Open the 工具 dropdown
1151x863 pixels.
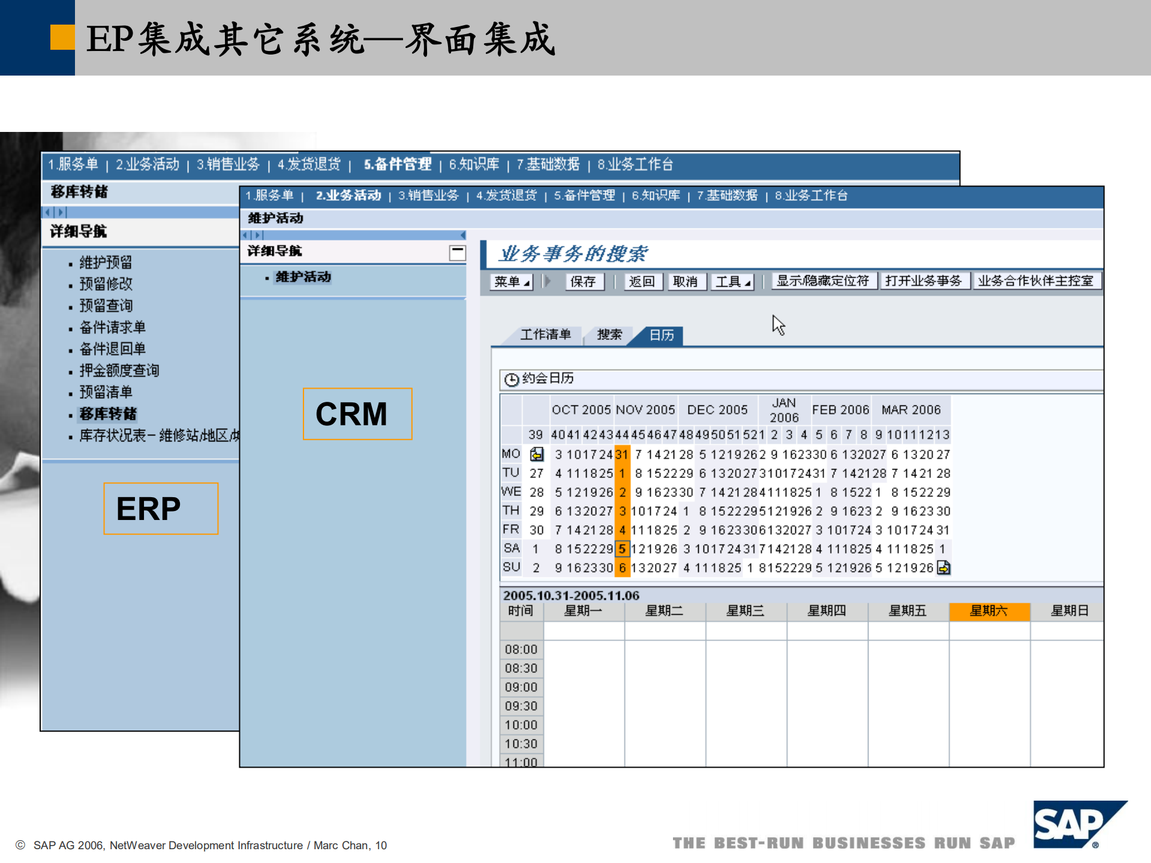coord(732,281)
